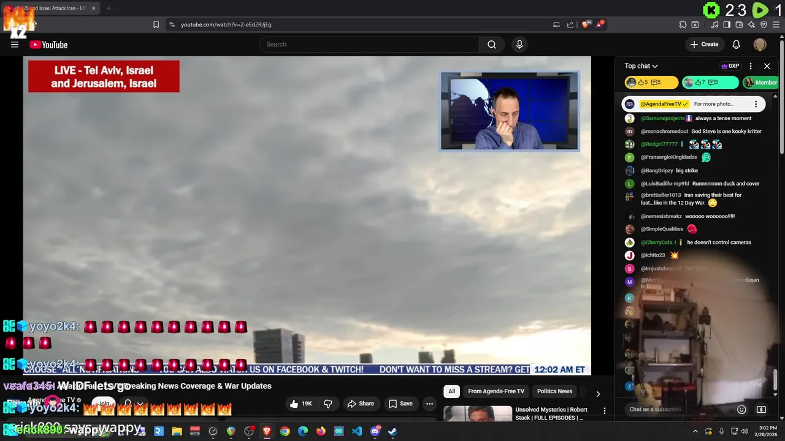Share the video

[x=361, y=404]
